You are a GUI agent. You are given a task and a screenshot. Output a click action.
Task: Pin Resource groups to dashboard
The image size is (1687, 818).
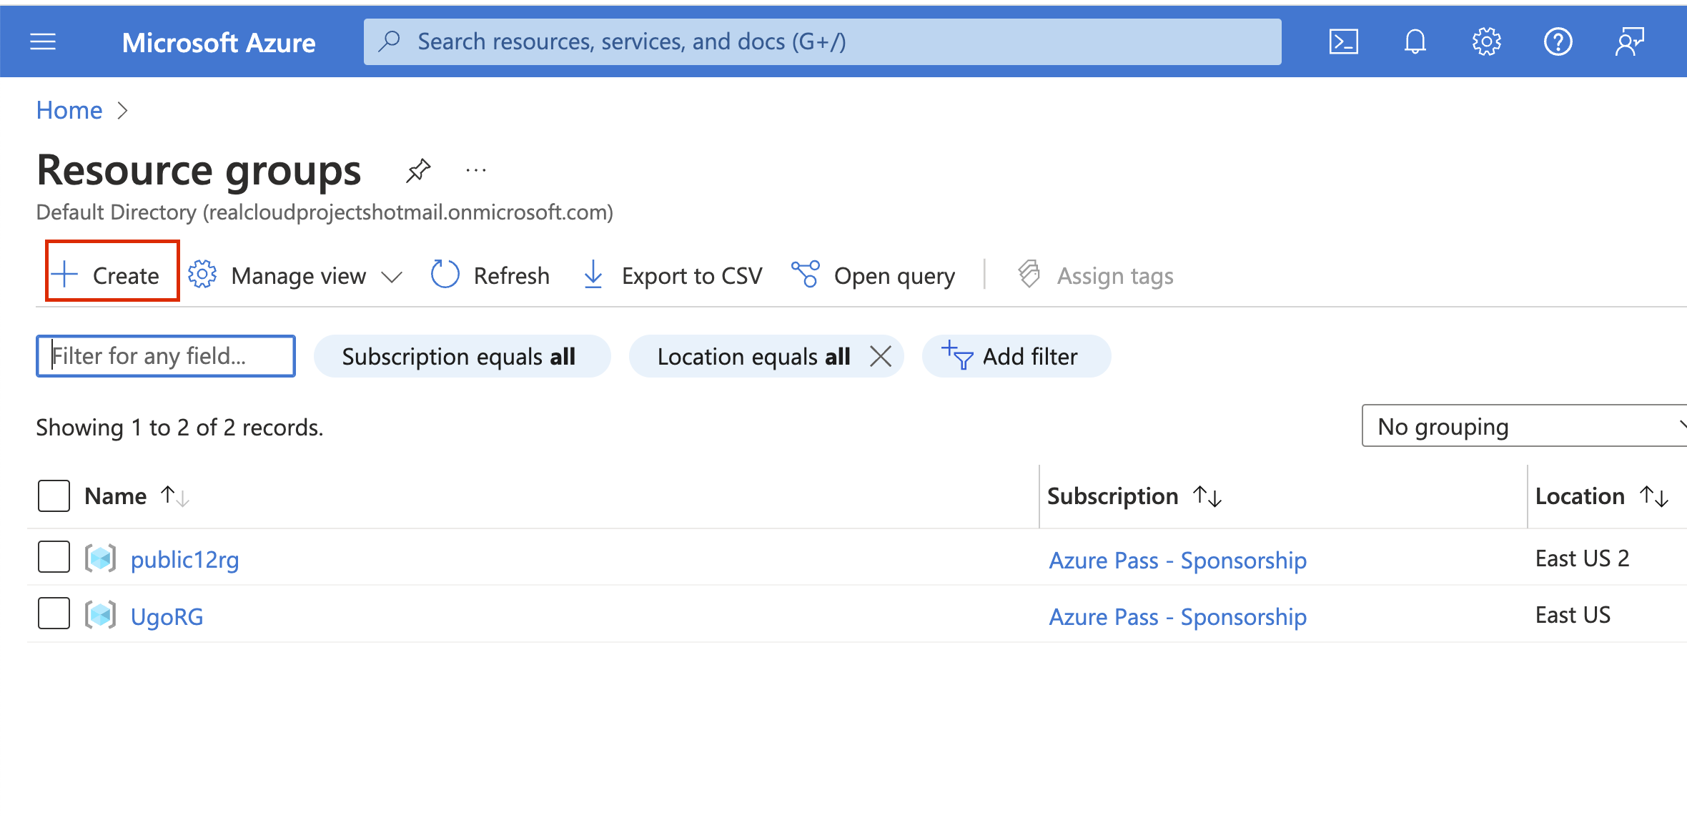[x=418, y=170]
